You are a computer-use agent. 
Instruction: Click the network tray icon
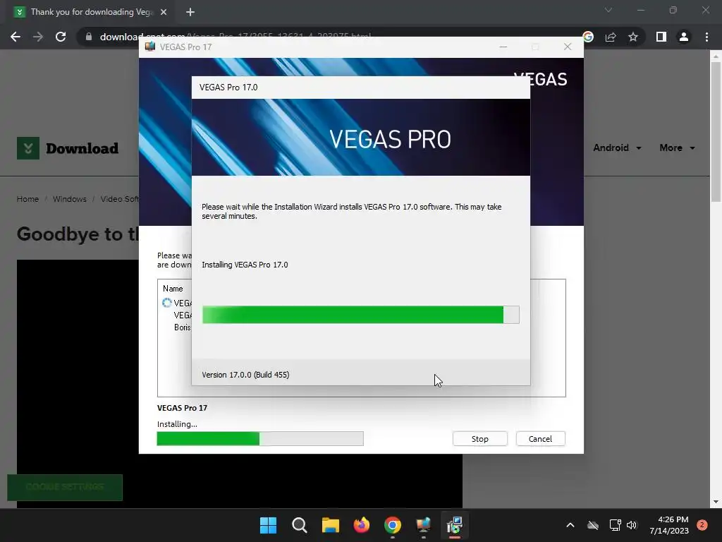(615, 525)
